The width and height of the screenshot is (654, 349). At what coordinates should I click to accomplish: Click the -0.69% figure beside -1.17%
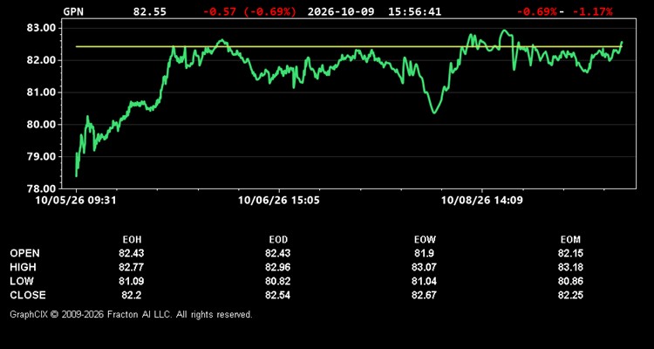(x=537, y=11)
